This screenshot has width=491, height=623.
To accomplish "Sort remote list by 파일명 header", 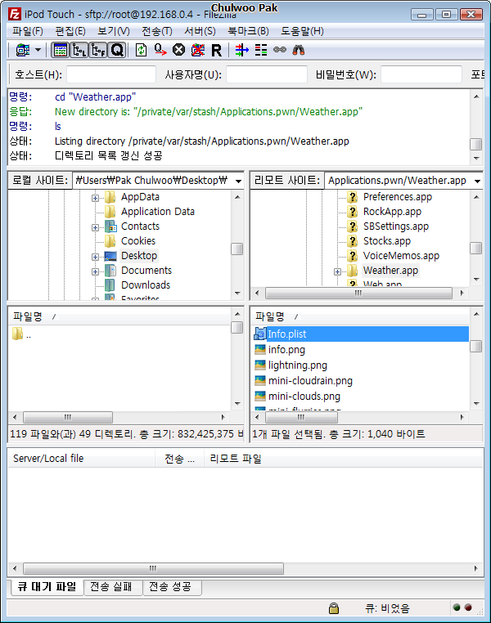I will click(360, 316).
